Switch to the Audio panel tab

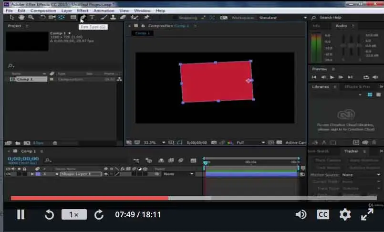click(341, 26)
